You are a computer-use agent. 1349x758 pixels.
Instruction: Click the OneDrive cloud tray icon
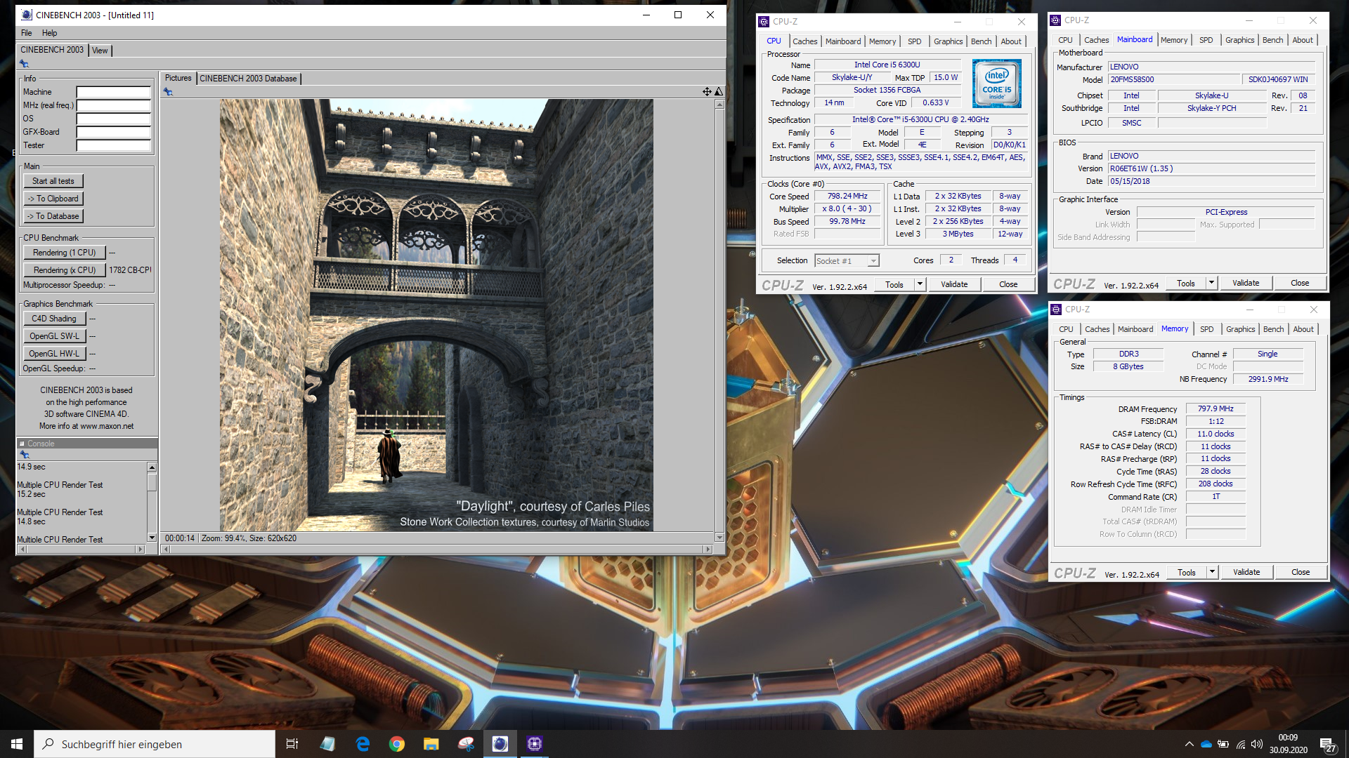coord(1206,744)
